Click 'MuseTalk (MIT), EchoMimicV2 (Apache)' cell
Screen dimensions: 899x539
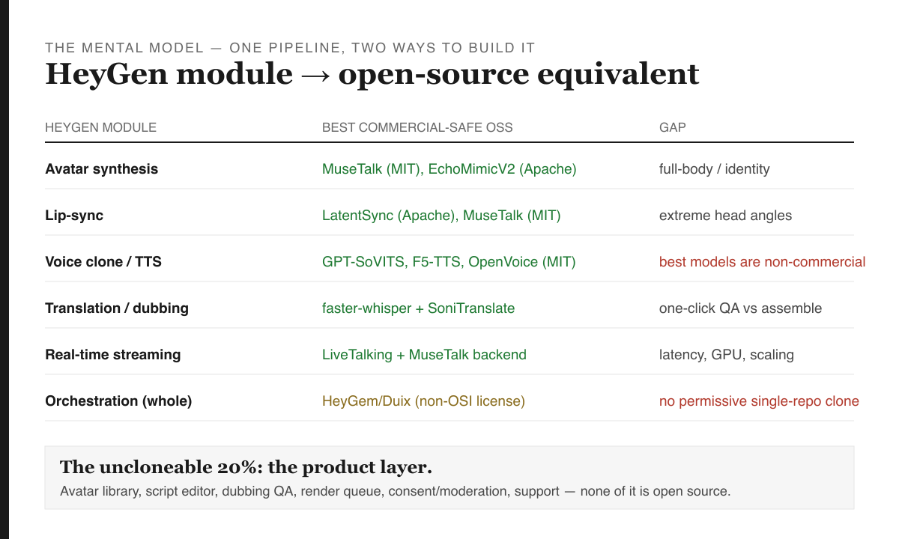coord(449,169)
